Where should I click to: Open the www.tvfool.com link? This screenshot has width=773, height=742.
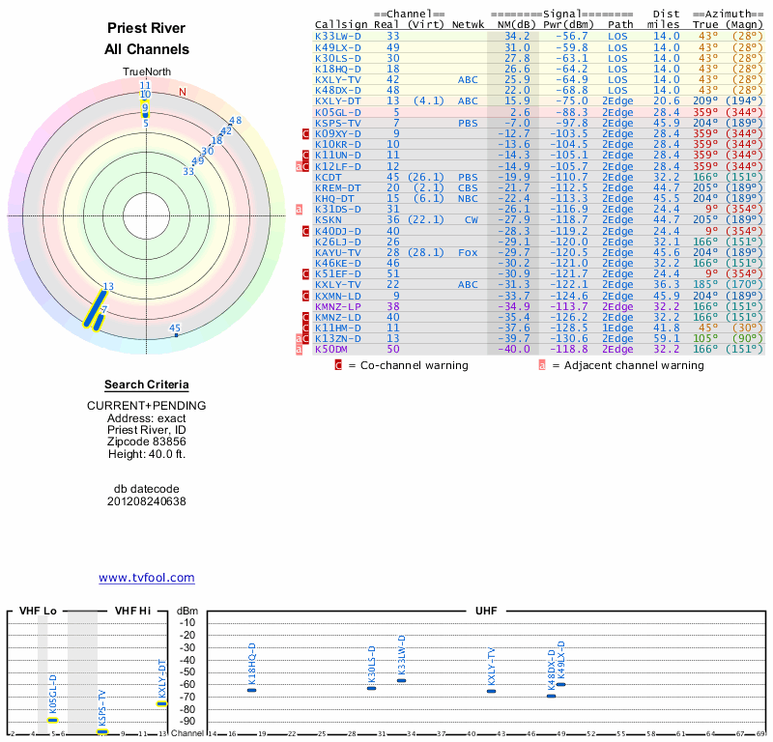click(x=146, y=578)
